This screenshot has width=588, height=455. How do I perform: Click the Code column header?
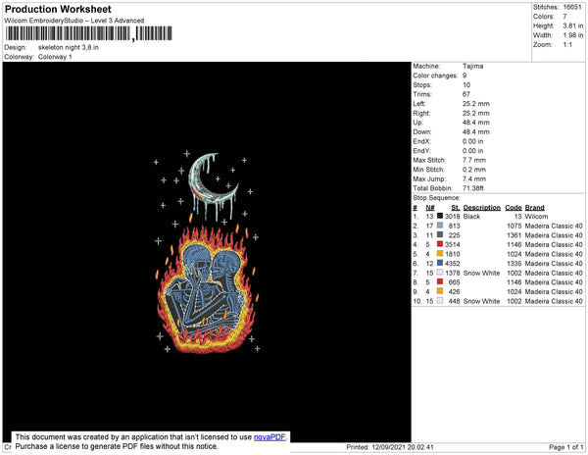(514, 208)
